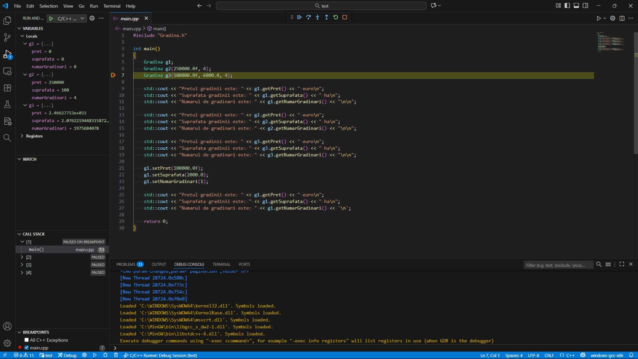Enable All C++ Exceptions breakpoint checkbox
The image size is (638, 359).
click(27, 340)
